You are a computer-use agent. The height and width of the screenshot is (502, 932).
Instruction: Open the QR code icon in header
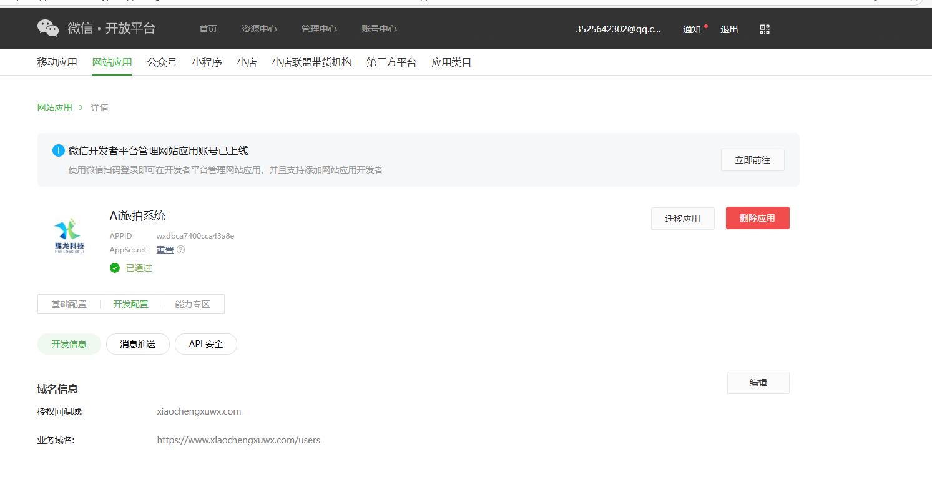coord(765,29)
